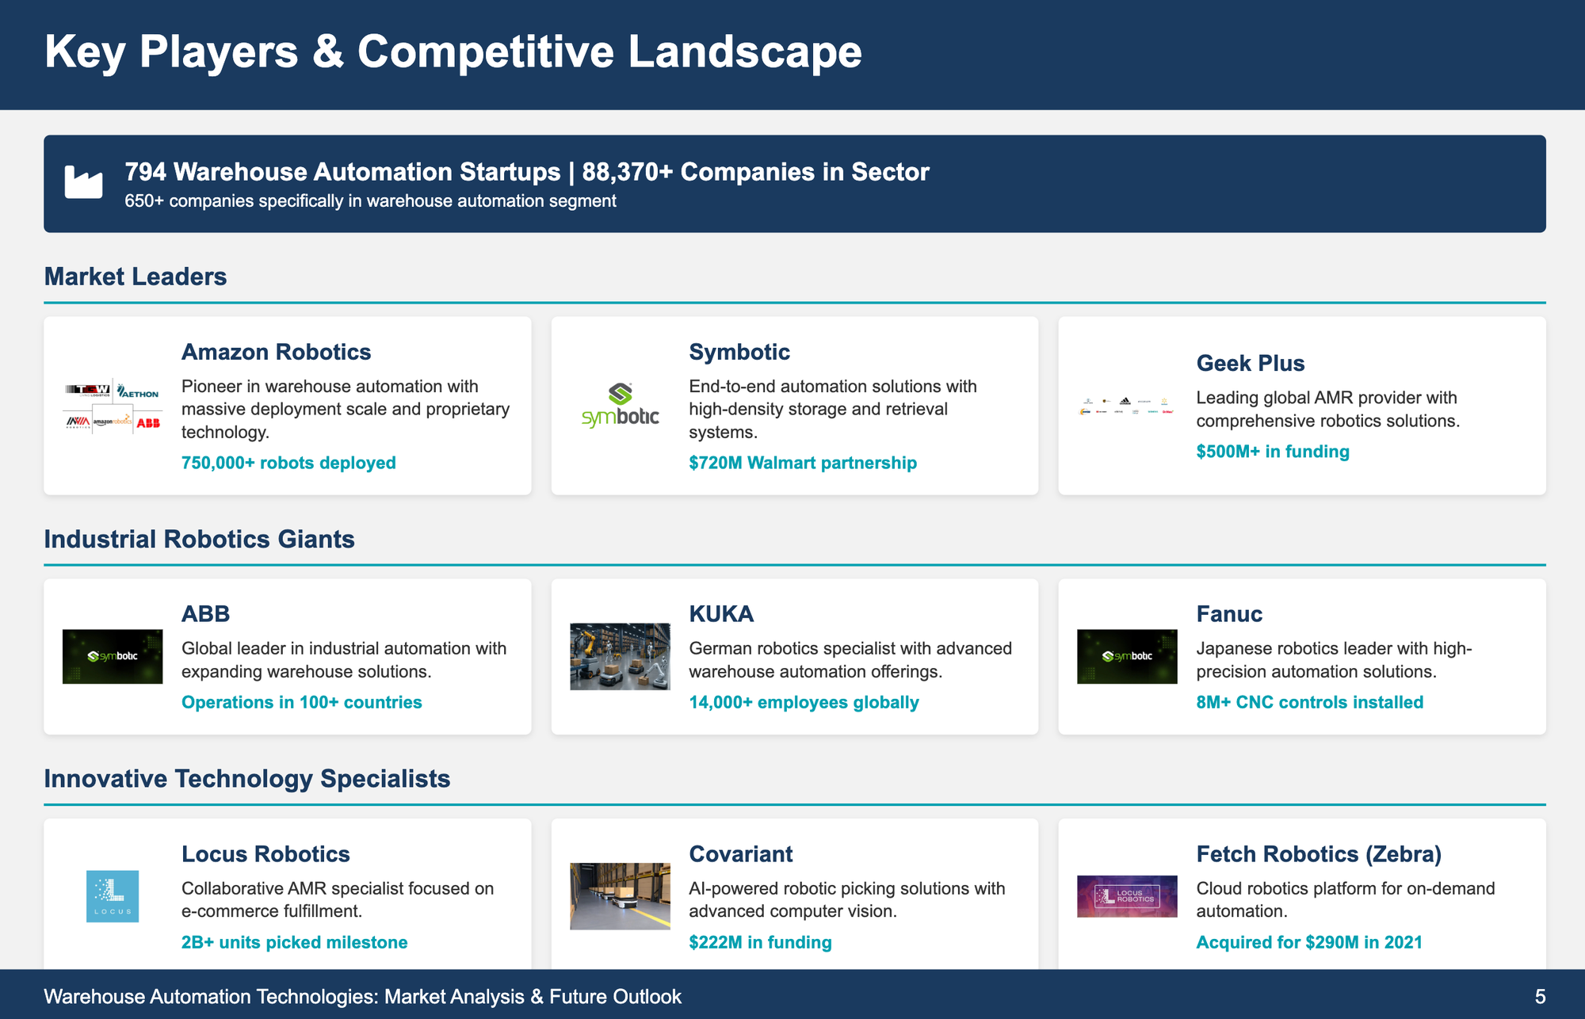Click the logo collage beside Amazon Robotics

(113, 406)
